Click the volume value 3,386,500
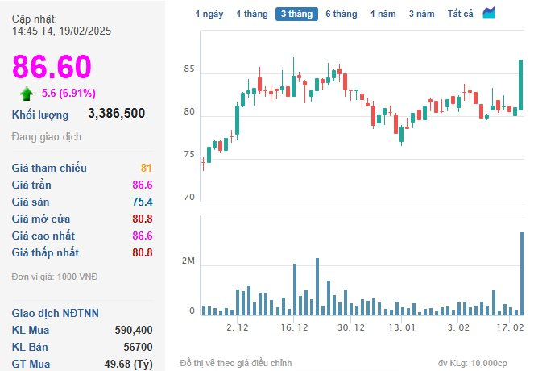534x371 pixels. click(117, 113)
